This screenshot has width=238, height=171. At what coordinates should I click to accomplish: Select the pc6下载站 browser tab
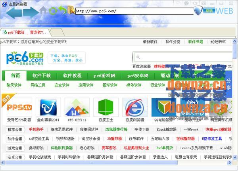(x=25, y=32)
